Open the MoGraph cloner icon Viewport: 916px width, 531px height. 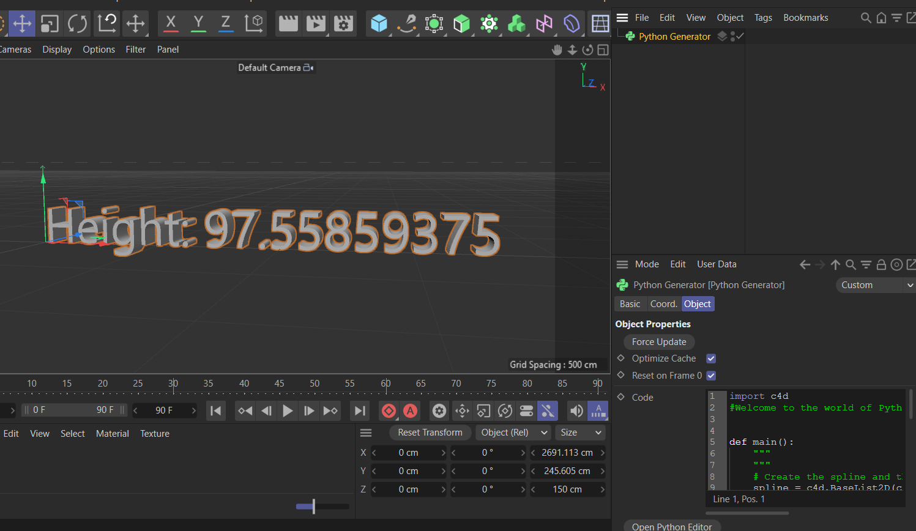(x=489, y=24)
